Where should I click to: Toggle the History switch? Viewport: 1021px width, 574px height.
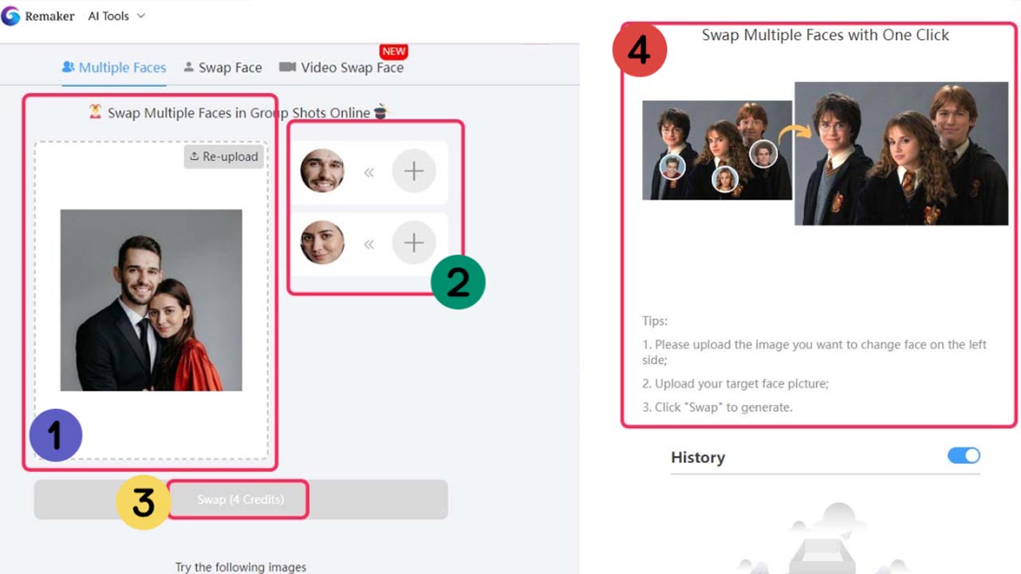(x=964, y=456)
